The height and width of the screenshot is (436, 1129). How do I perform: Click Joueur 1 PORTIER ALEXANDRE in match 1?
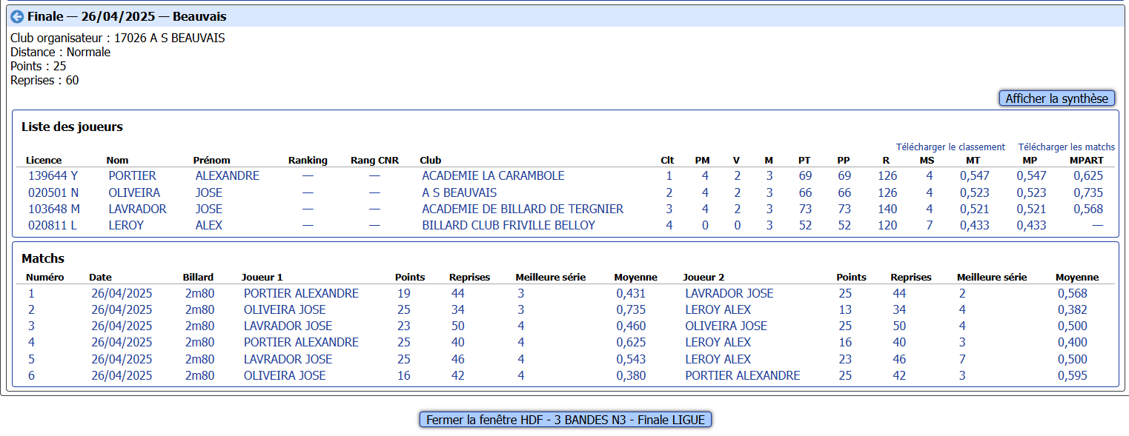(301, 293)
